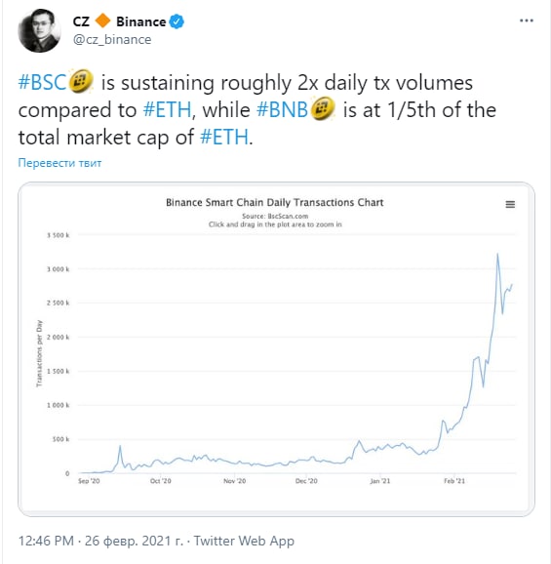This screenshot has width=551, height=564.
Task: Click the CZ Binance display name
Action: (x=119, y=21)
